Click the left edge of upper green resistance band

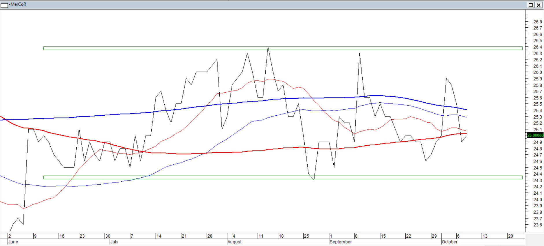pyautogui.click(x=44, y=48)
